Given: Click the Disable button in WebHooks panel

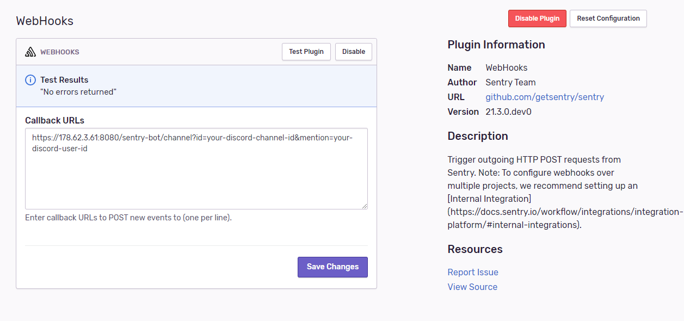Looking at the screenshot, I should click(354, 52).
